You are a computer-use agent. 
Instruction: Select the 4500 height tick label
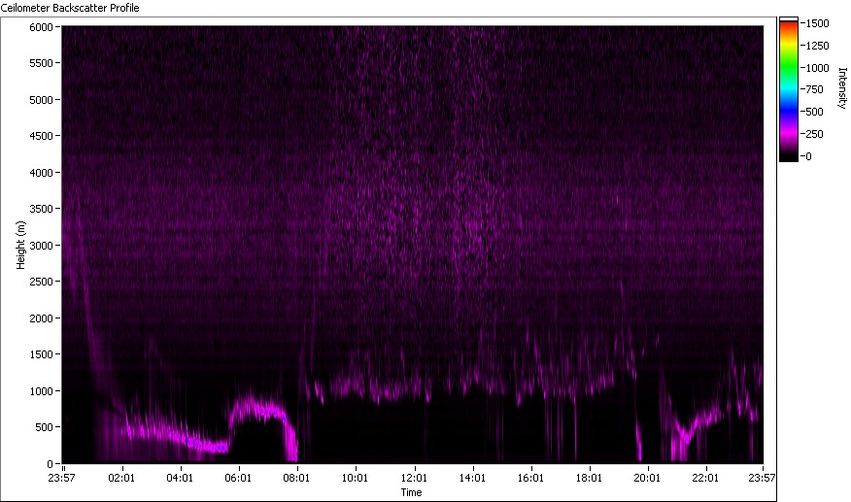41,136
